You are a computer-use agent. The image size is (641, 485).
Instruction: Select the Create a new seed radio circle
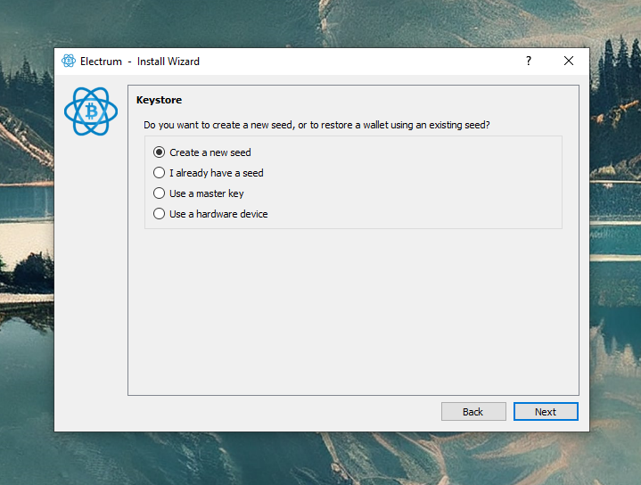click(x=160, y=152)
